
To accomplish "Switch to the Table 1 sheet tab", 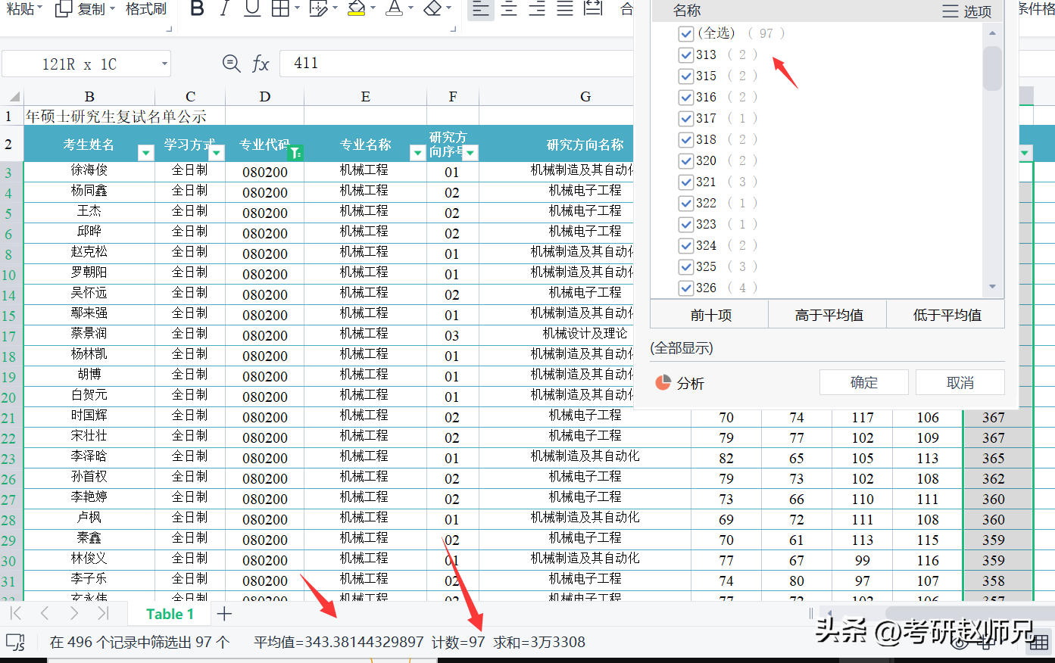I will [x=170, y=614].
